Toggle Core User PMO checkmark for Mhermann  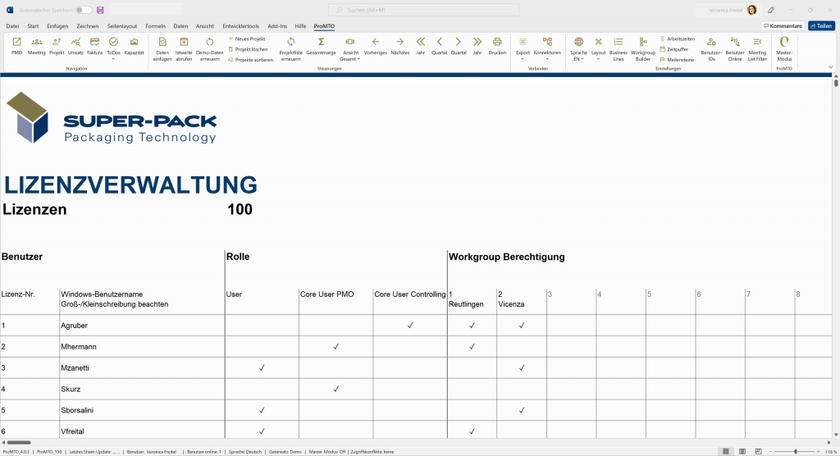(336, 347)
